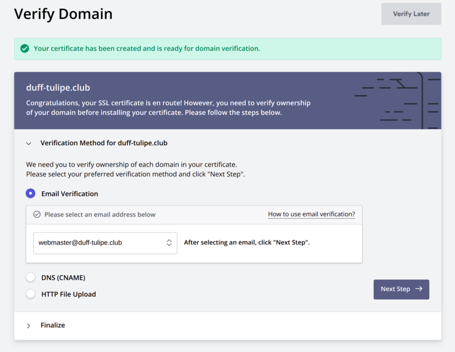Click the up-down arrows in email selector

tap(169, 242)
